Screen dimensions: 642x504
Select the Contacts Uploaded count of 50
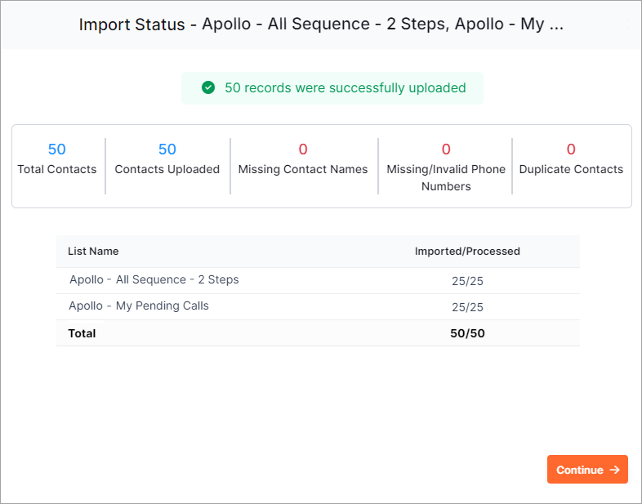pos(167,149)
